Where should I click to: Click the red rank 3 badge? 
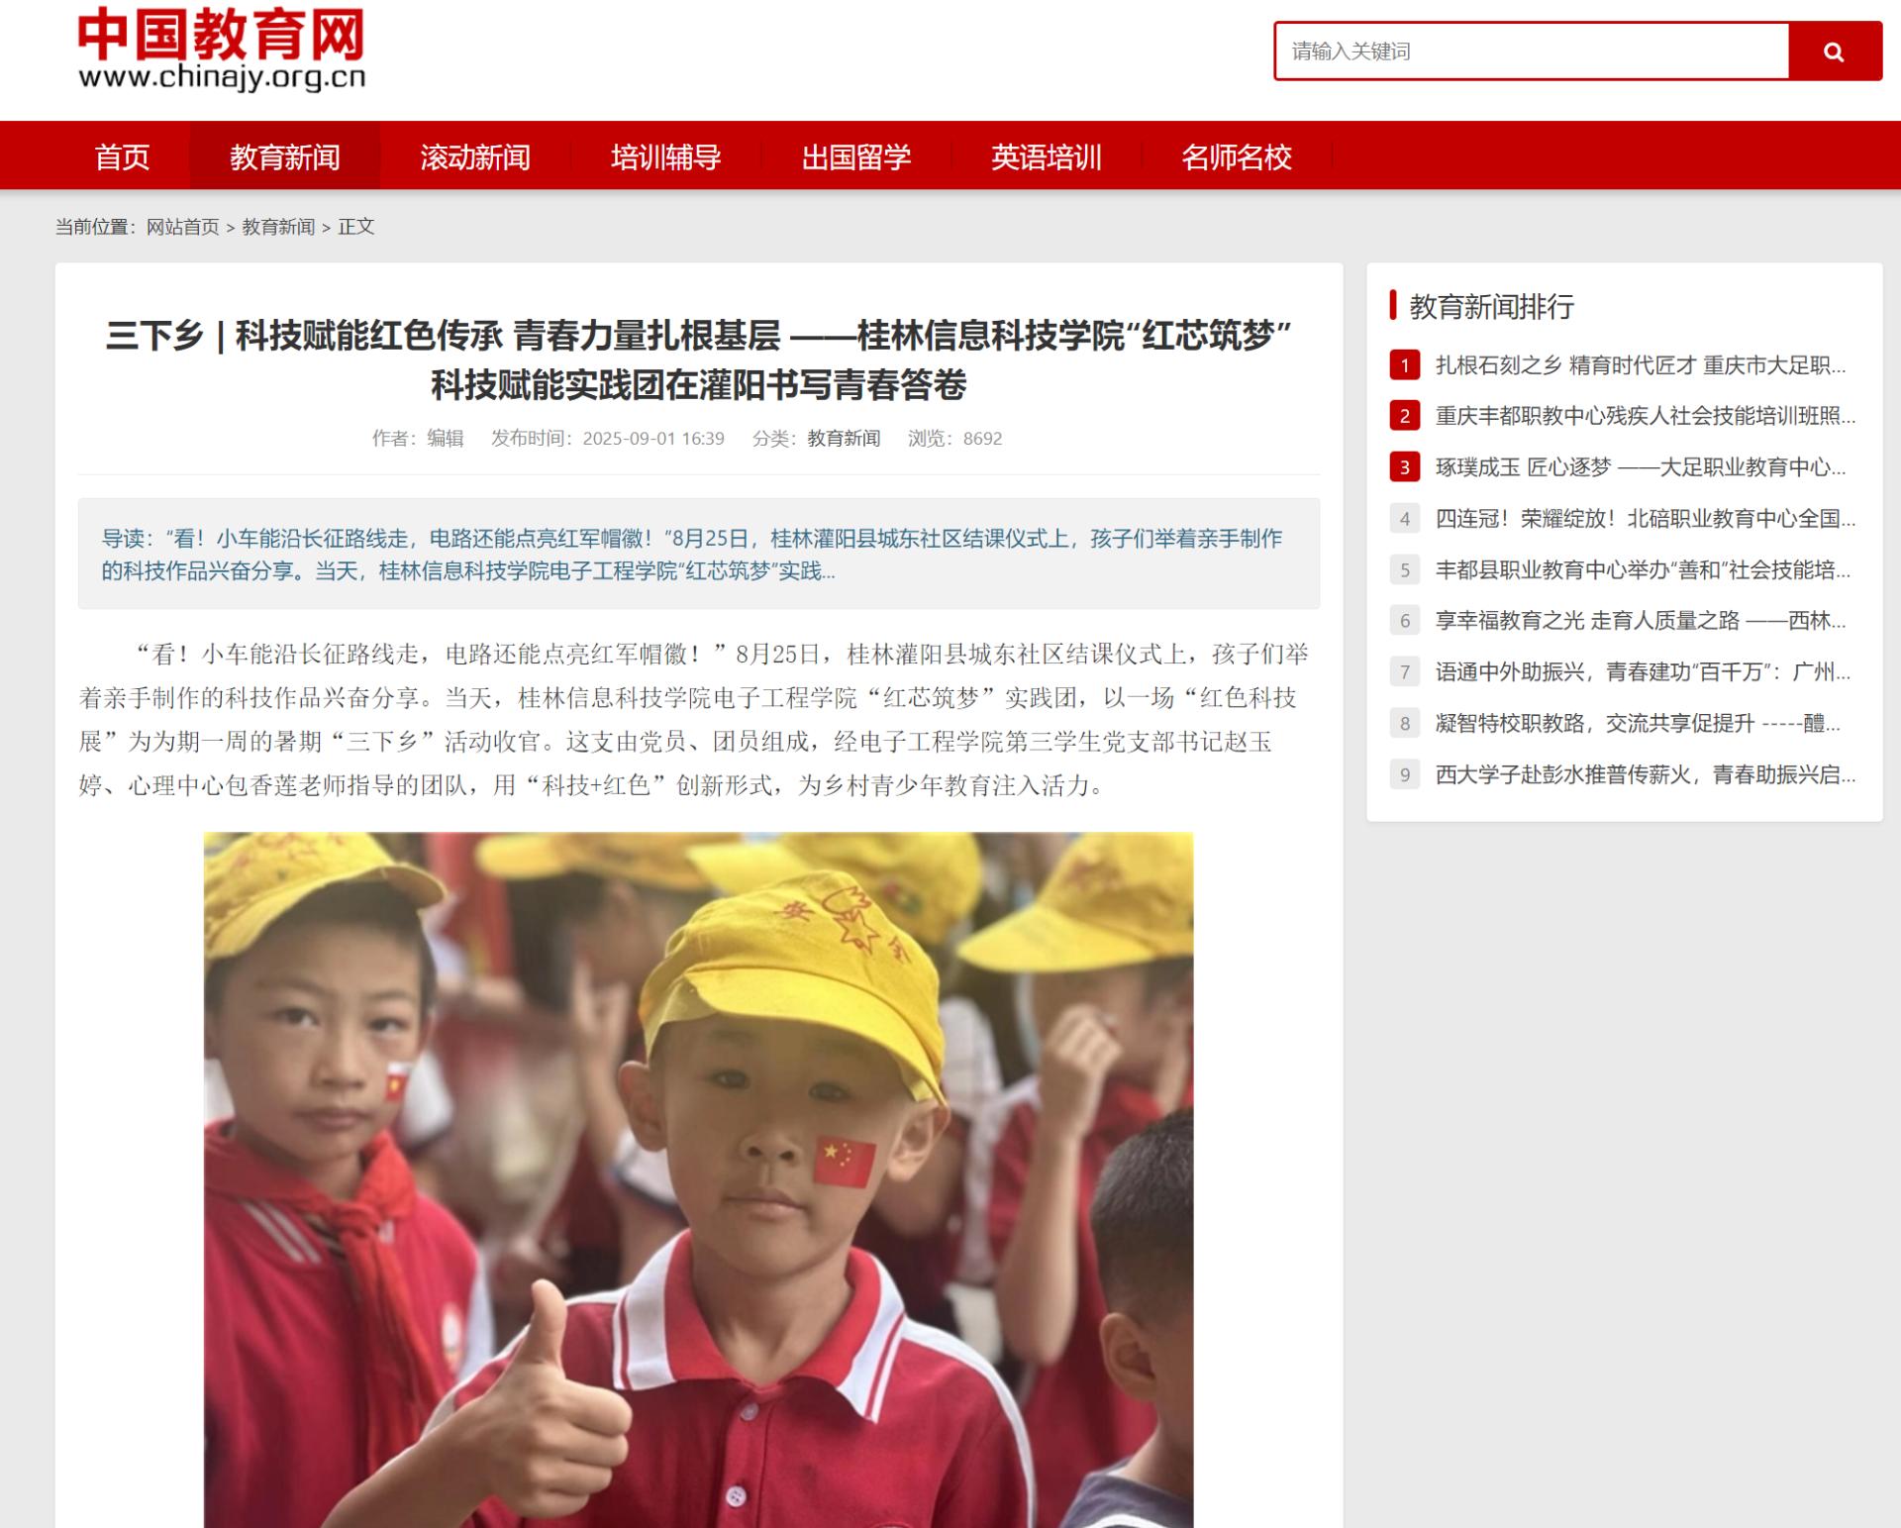click(x=1404, y=467)
